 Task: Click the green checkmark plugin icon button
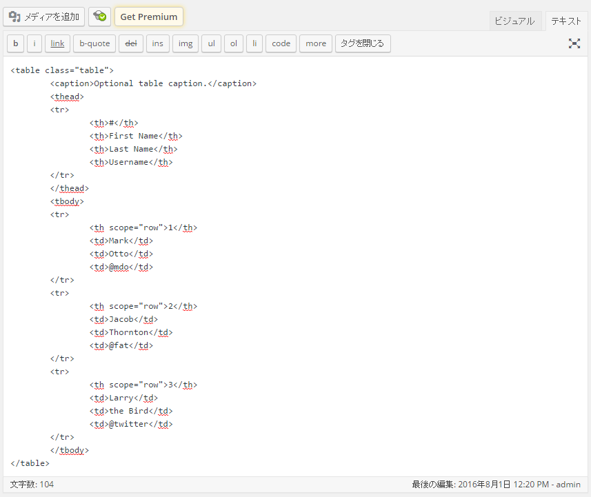click(99, 17)
